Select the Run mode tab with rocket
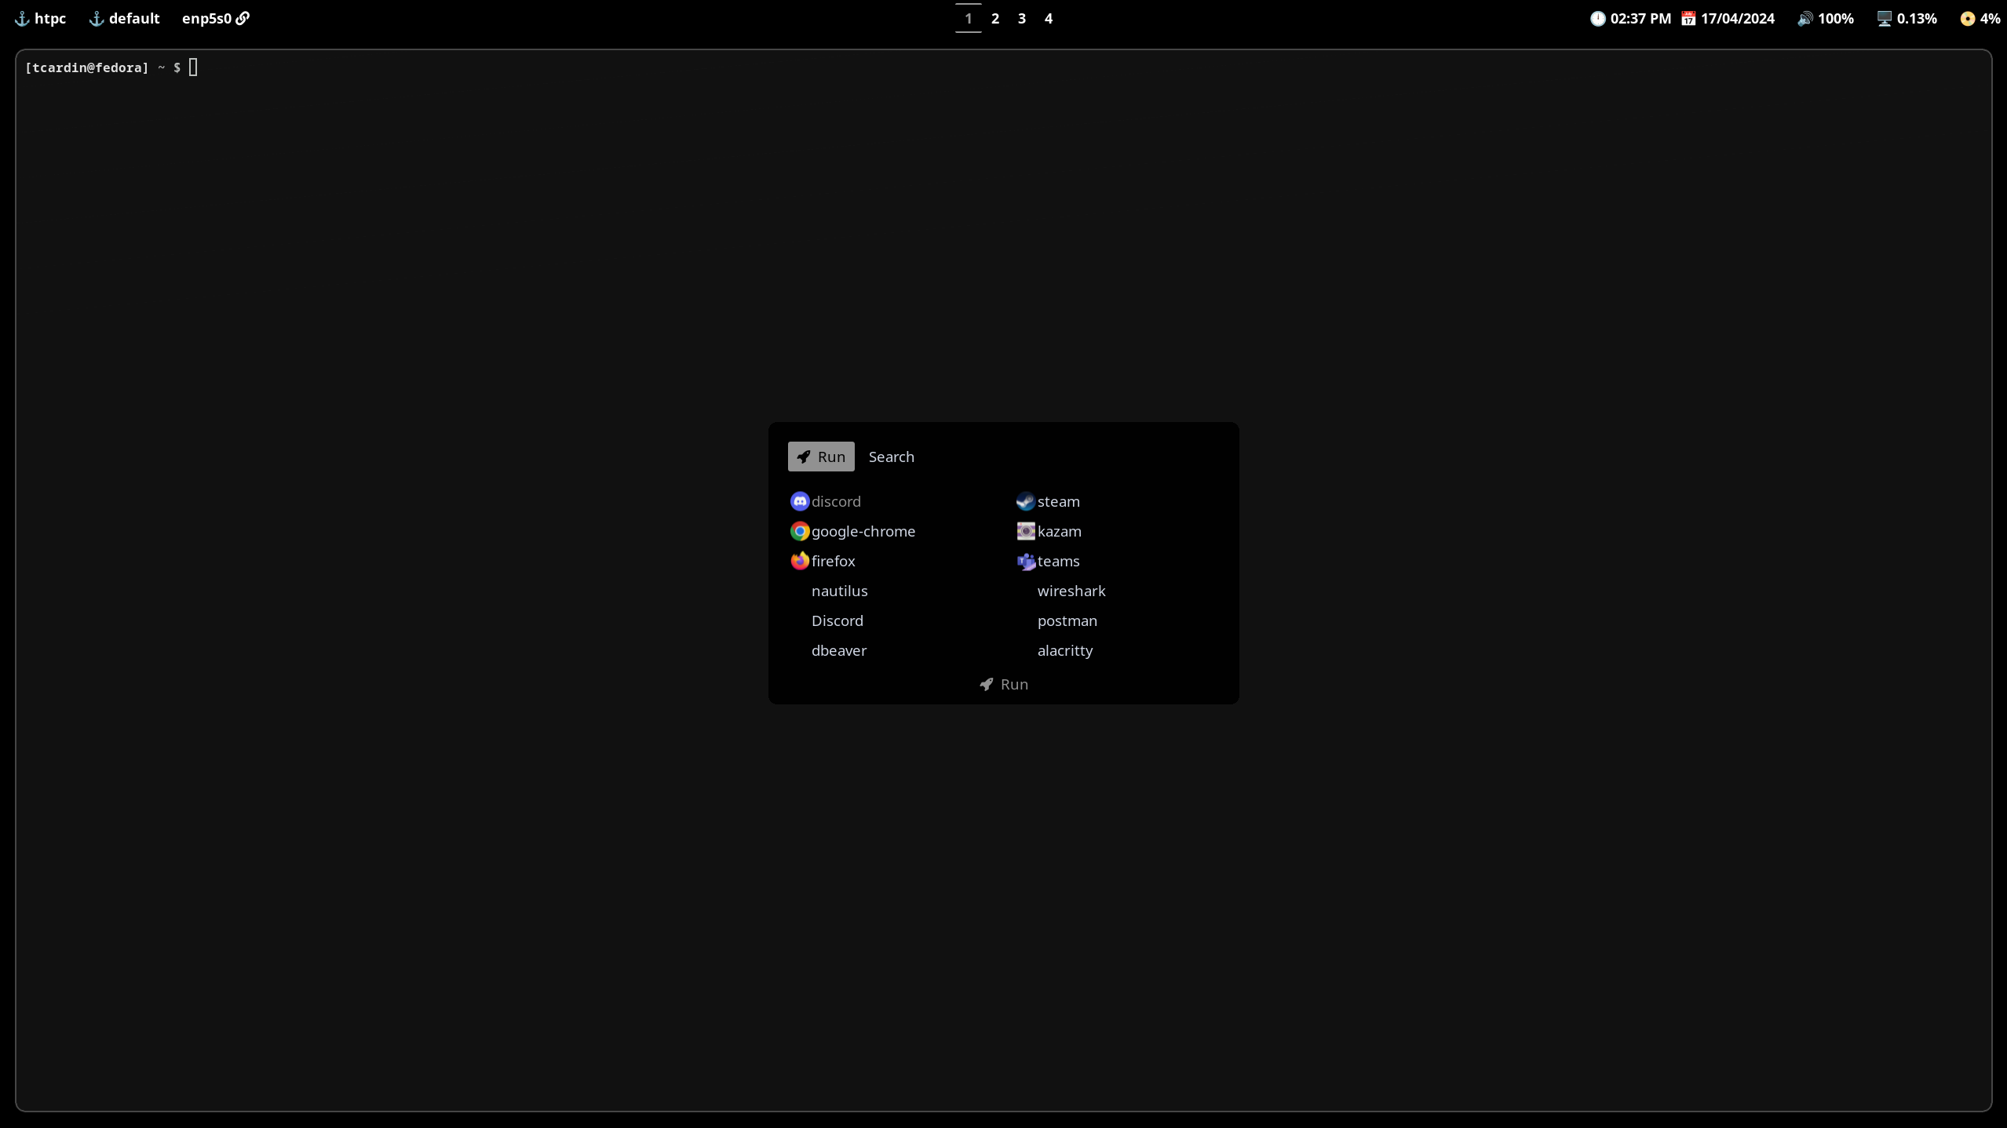Screen dimensions: 2007x1128 coord(820,457)
